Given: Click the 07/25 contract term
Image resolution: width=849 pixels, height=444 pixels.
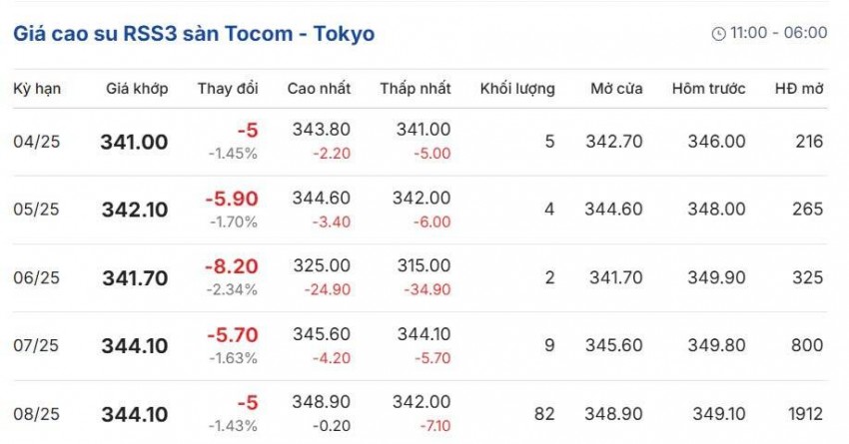Looking at the screenshot, I should (37, 345).
